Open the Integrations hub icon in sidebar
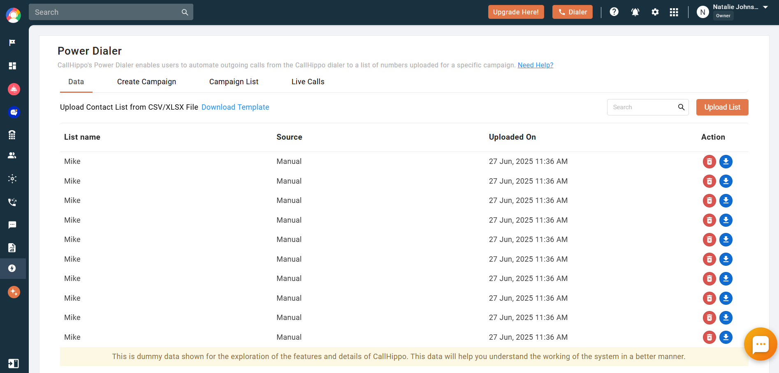 [12, 179]
